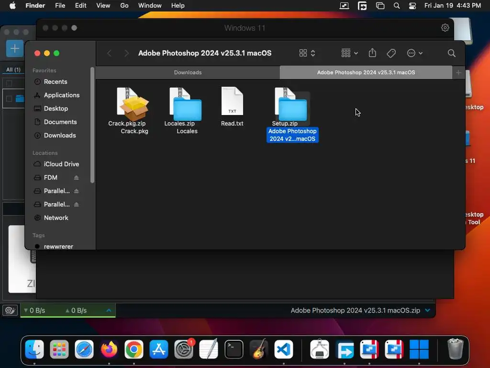Launch Google Chrome from the Dock
This screenshot has width=490, height=368.
(x=134, y=349)
